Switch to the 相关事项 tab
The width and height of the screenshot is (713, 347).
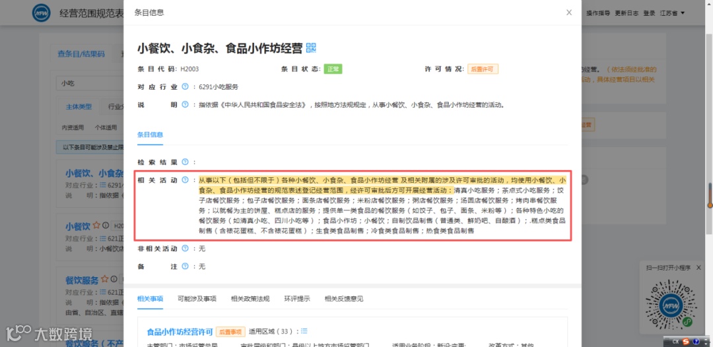(150, 298)
